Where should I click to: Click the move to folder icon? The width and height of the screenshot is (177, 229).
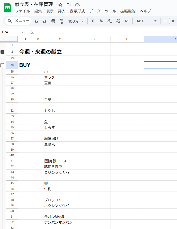[x=69, y=5]
